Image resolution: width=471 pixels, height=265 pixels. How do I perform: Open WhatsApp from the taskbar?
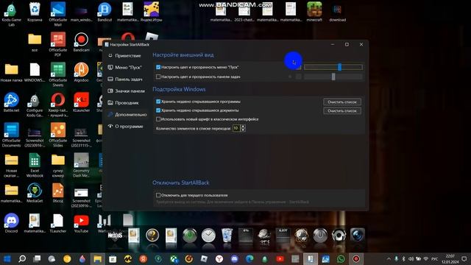[341, 259]
